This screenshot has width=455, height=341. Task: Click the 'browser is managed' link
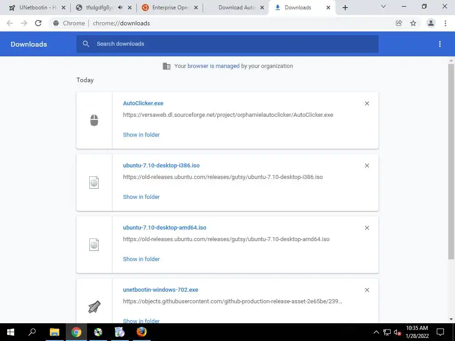tap(214, 66)
